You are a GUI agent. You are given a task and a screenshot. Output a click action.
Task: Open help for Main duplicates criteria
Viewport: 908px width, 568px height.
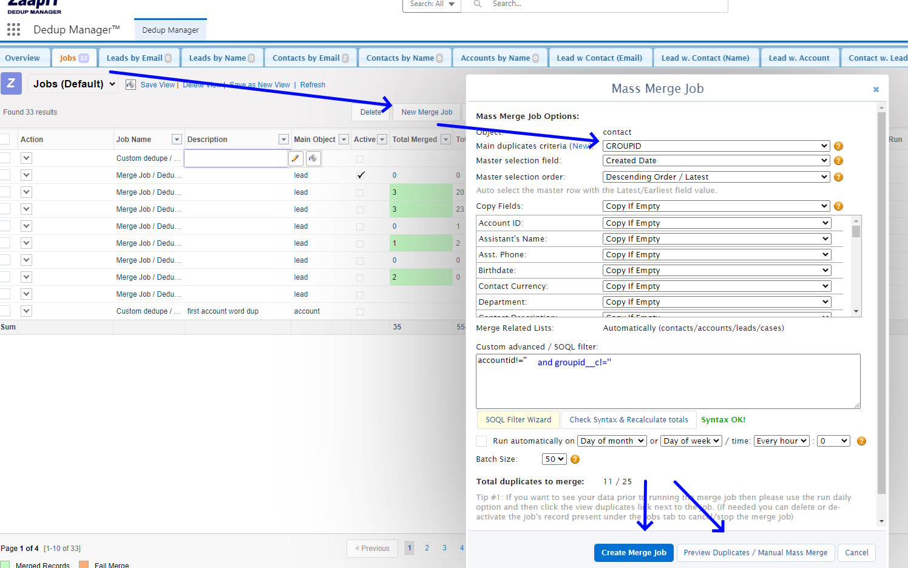pos(838,146)
